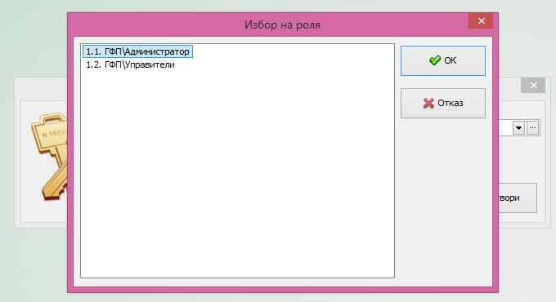Click the combo box field beside dropdown arrow
The width and height of the screenshot is (556, 302).
tap(505, 128)
